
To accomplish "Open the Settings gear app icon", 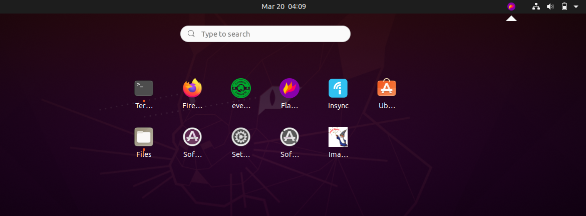I will 241,137.
